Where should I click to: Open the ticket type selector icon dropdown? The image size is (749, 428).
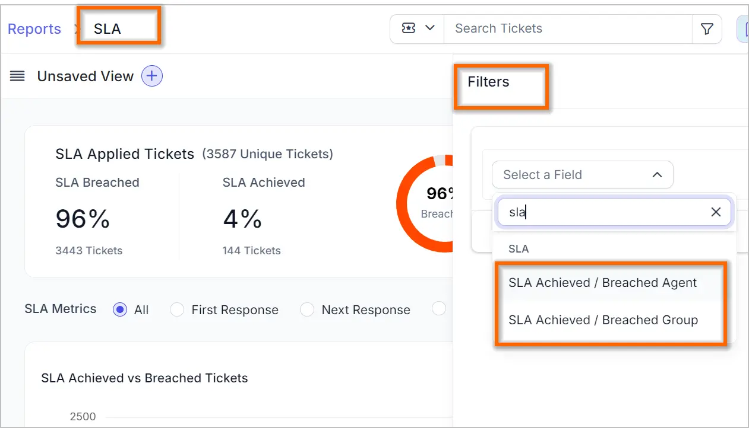417,28
